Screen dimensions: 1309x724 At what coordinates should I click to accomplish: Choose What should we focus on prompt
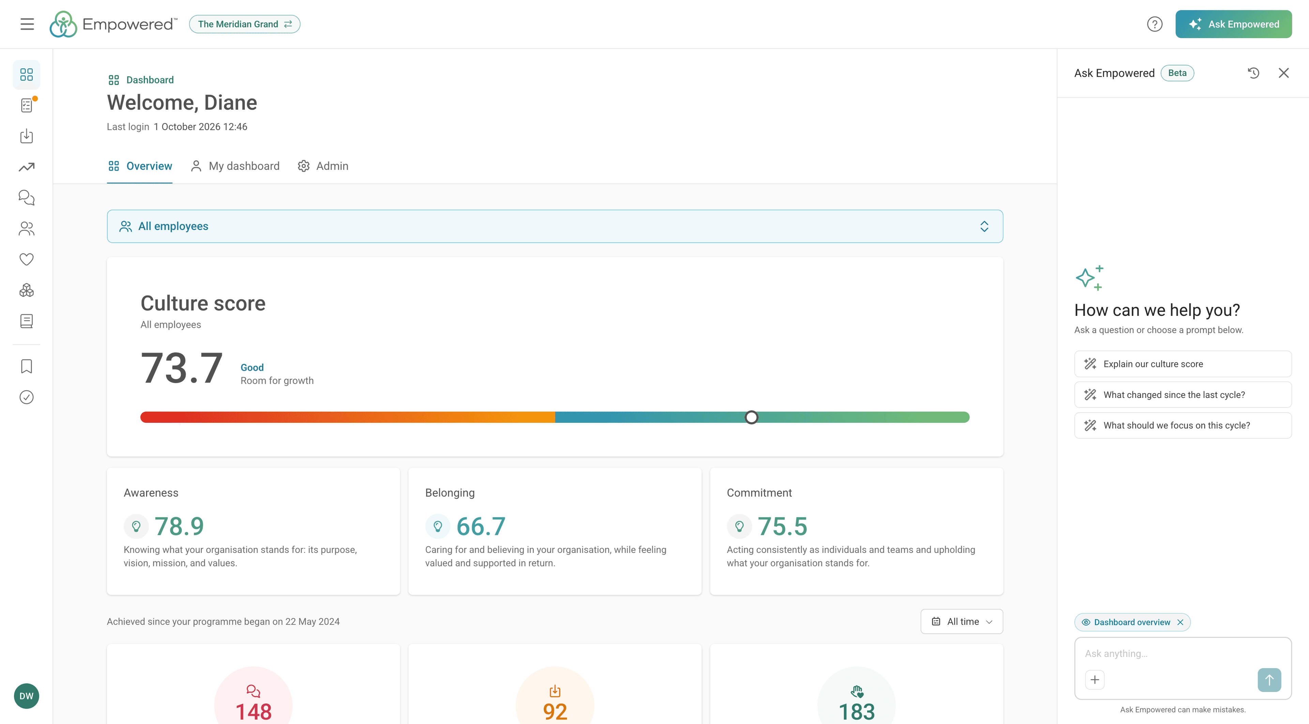click(1183, 426)
